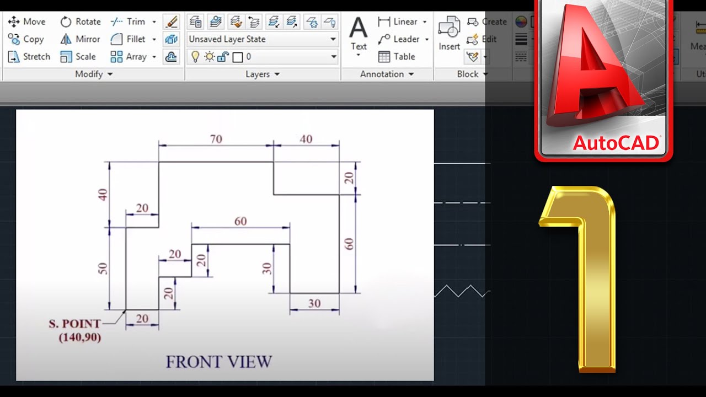Select the Offset tool icon
Screen dimensions: 706x397
click(x=172, y=56)
